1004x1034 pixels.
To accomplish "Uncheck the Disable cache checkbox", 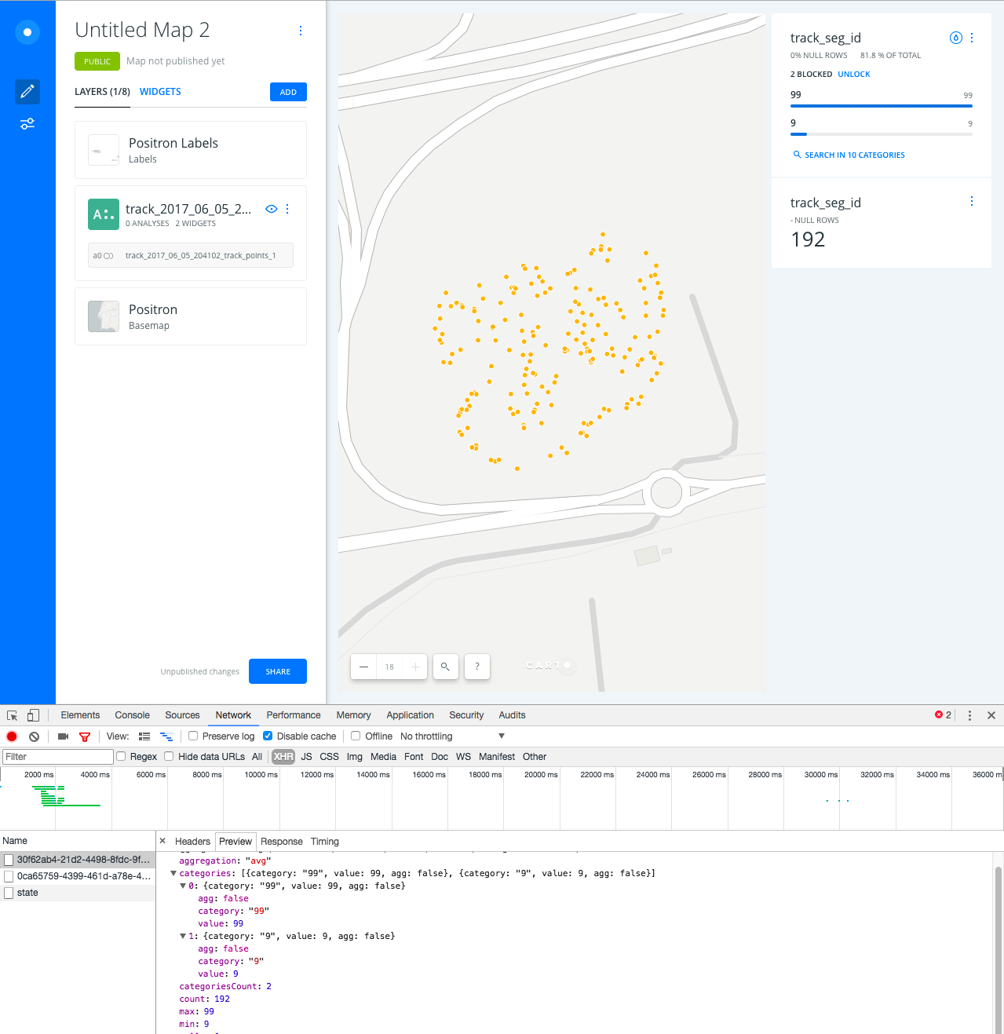I will tap(268, 736).
